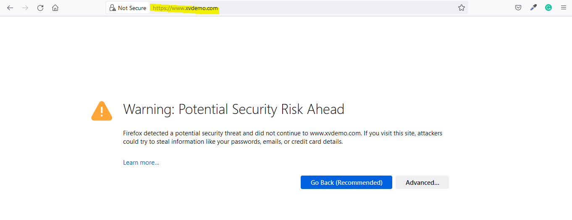Image resolution: width=572 pixels, height=220 pixels.
Task: Save page to Pocket icon
Action: point(518,8)
